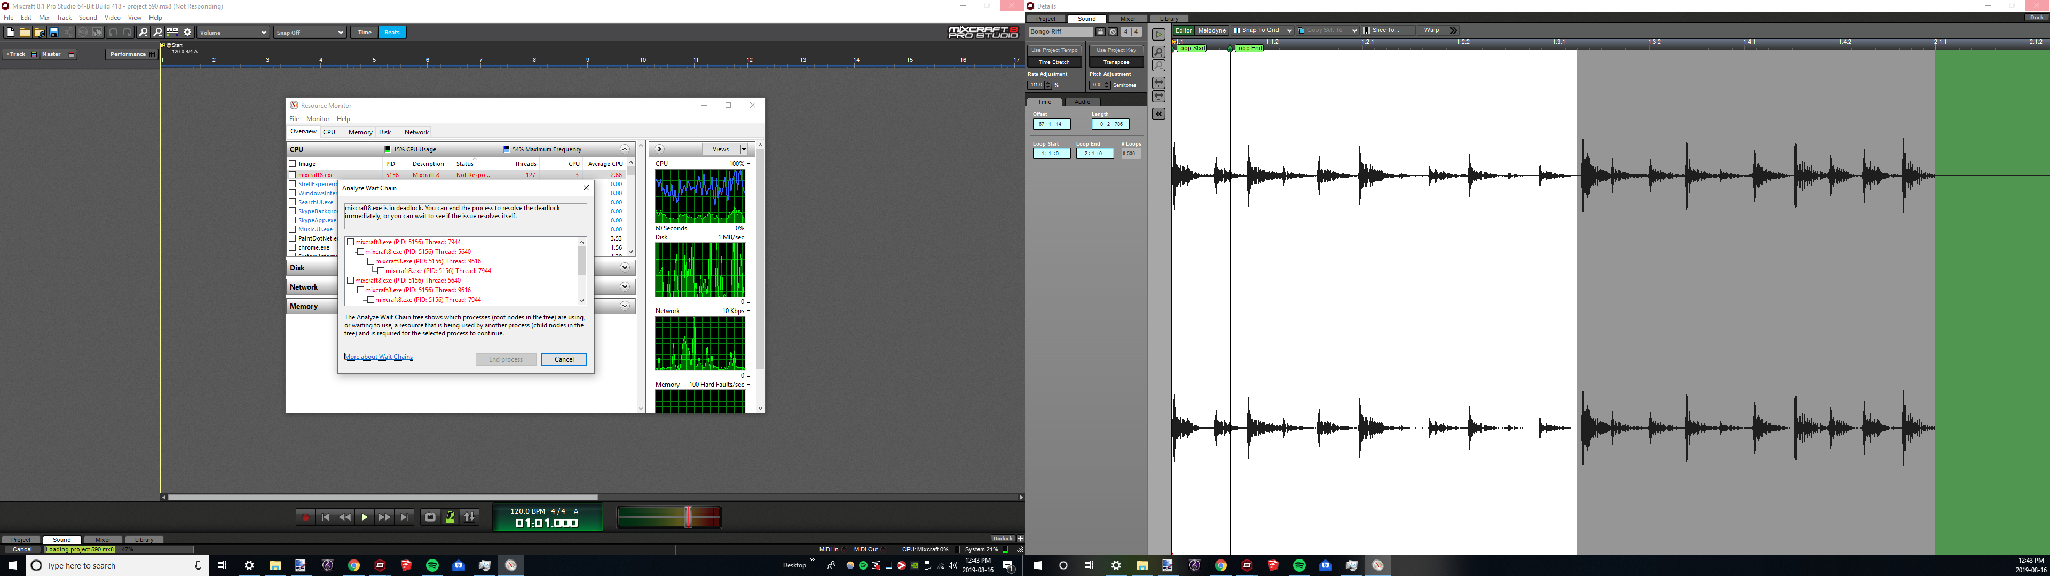Save the project with the floppy icon

(53, 33)
